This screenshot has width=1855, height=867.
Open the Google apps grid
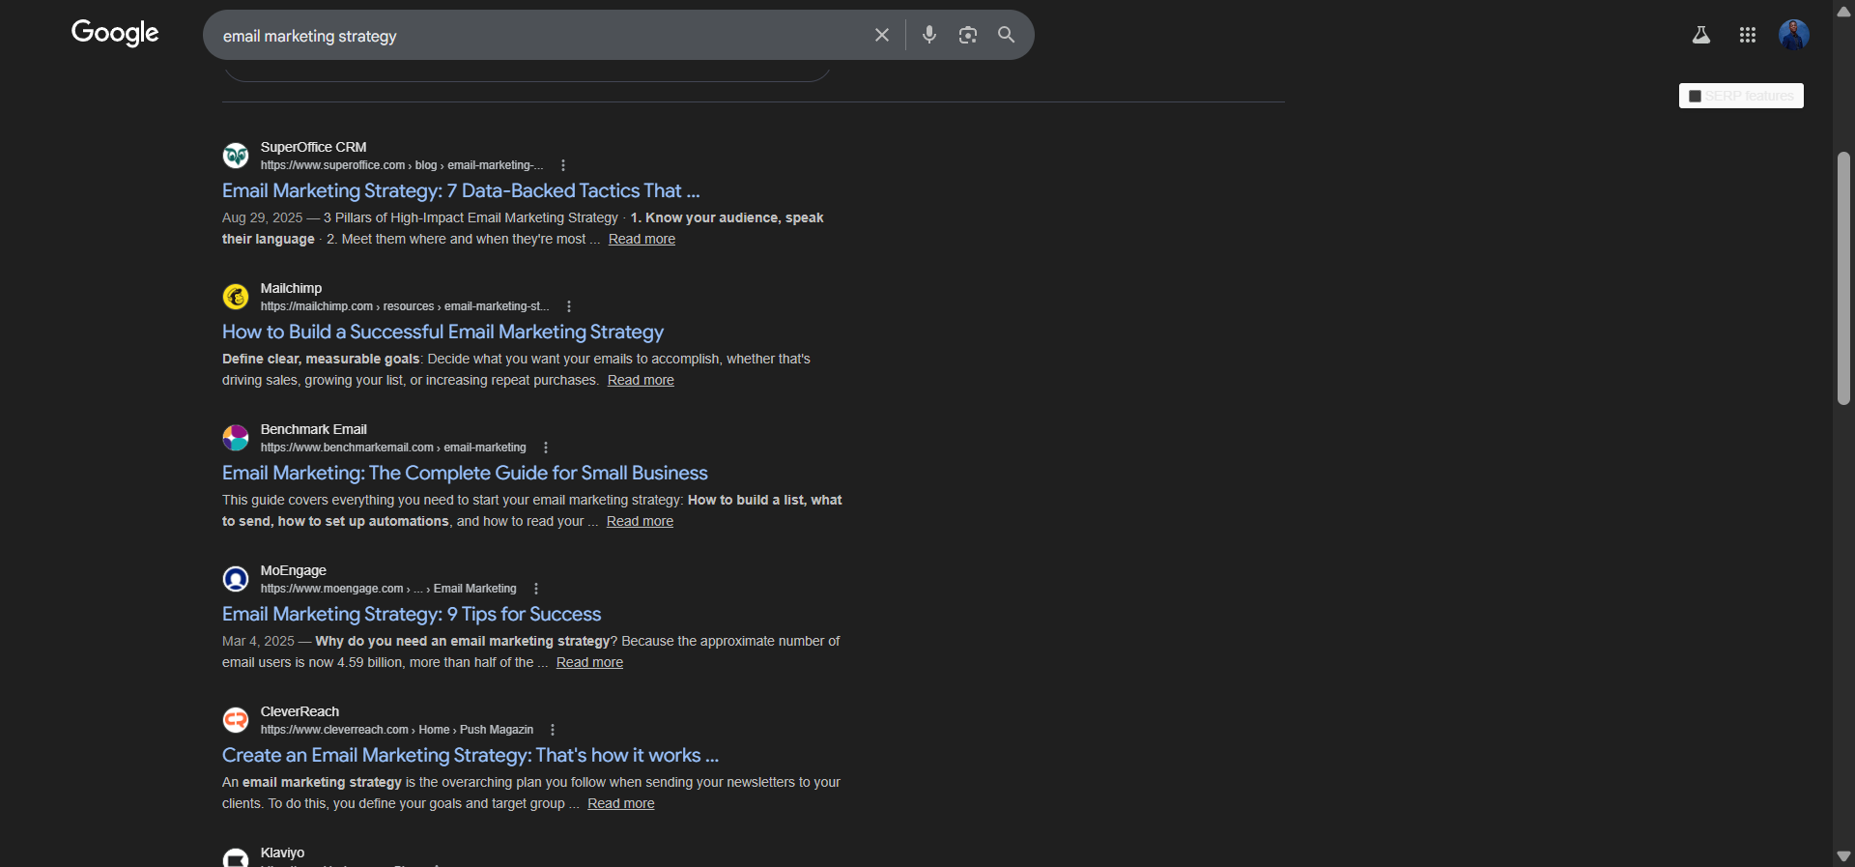click(1748, 35)
